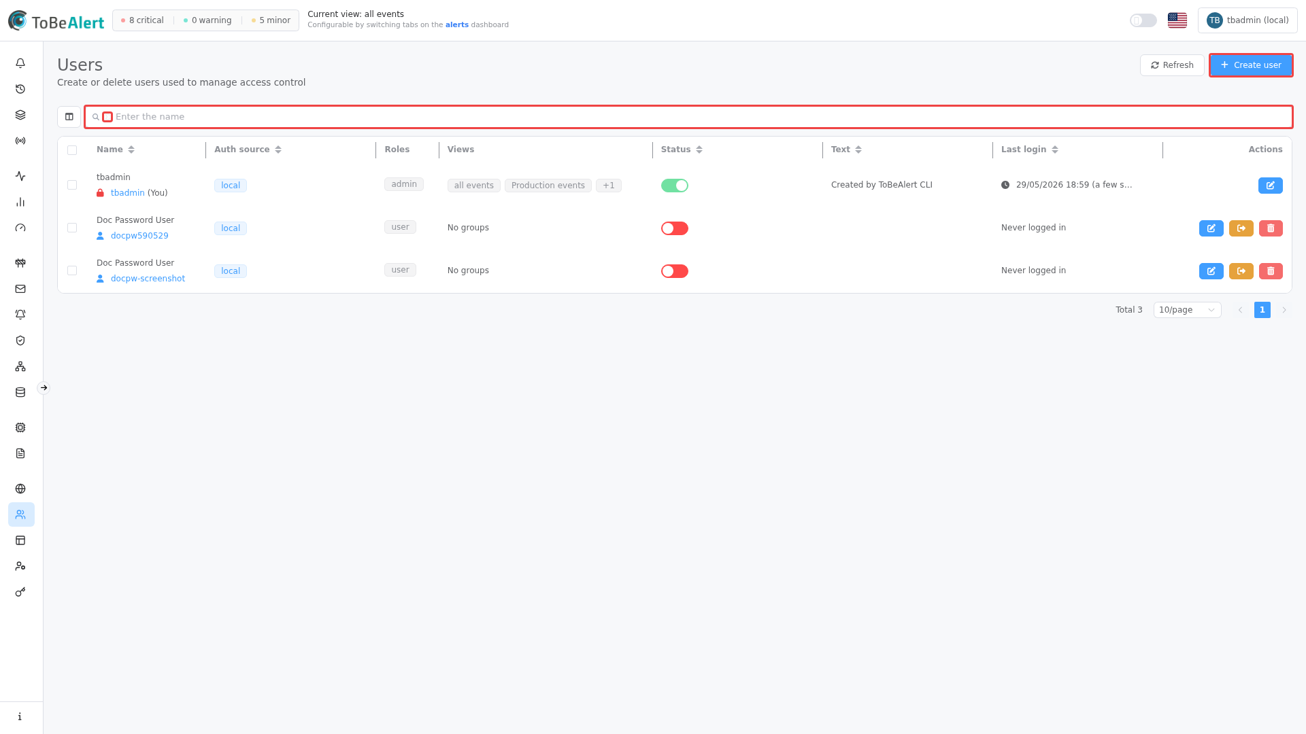Go to page 1 in pagination
Image resolution: width=1306 pixels, height=734 pixels.
click(1262, 310)
